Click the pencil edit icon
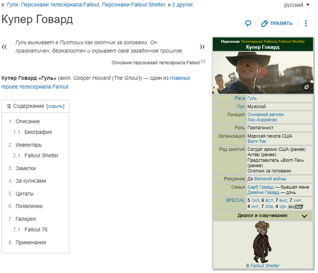This screenshot has width=318, height=273. [x=264, y=23]
